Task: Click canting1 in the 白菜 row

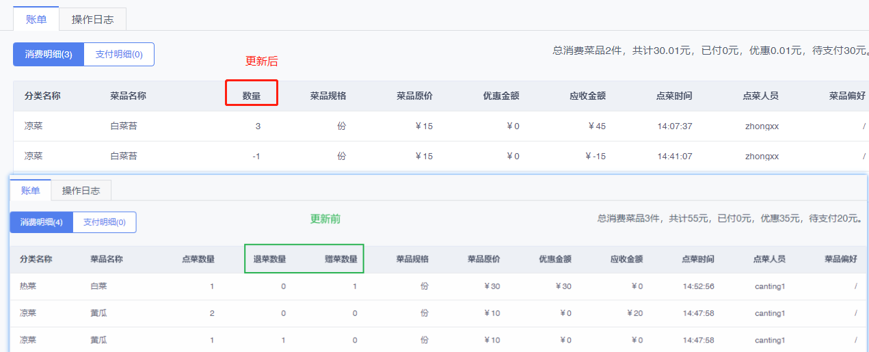Action: tap(769, 286)
